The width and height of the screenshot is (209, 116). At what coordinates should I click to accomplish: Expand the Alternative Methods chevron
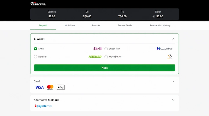click(173, 100)
